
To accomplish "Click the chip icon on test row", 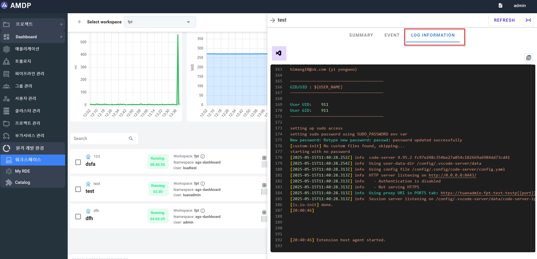I will click(264, 185).
